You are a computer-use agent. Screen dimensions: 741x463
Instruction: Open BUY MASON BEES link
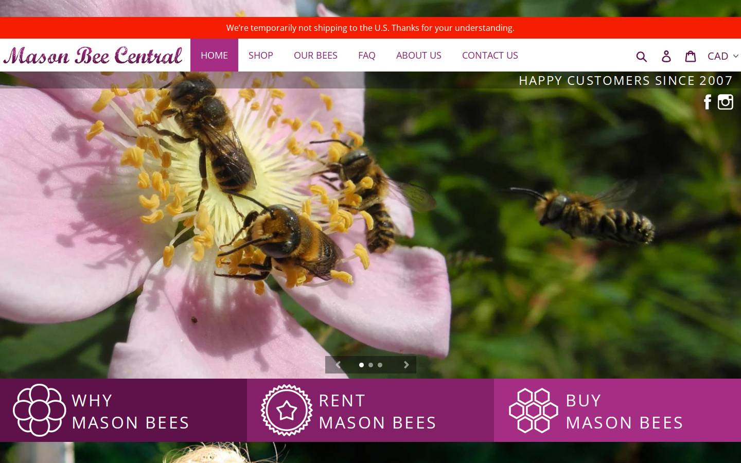tap(617, 411)
